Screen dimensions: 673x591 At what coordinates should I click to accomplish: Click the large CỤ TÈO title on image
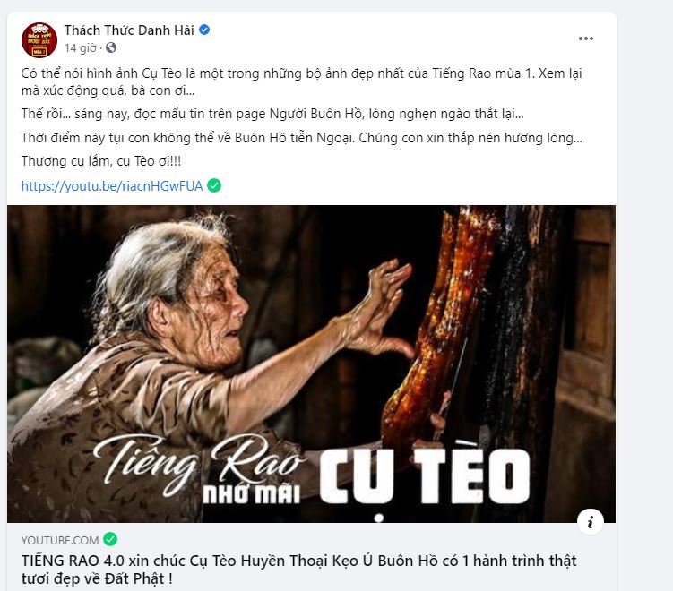[425, 476]
